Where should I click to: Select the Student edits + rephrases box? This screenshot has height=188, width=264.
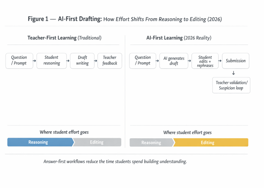tap(205, 61)
